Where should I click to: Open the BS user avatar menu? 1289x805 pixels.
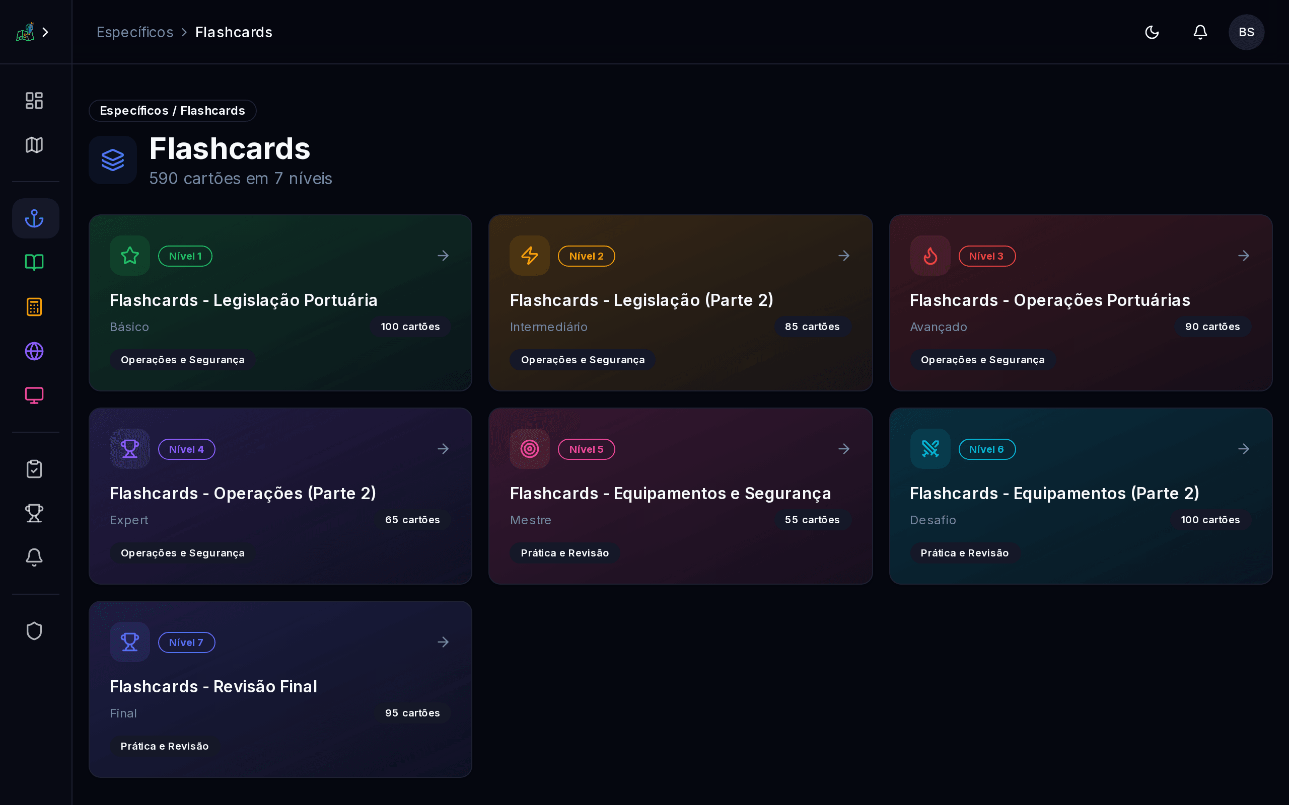click(x=1246, y=33)
